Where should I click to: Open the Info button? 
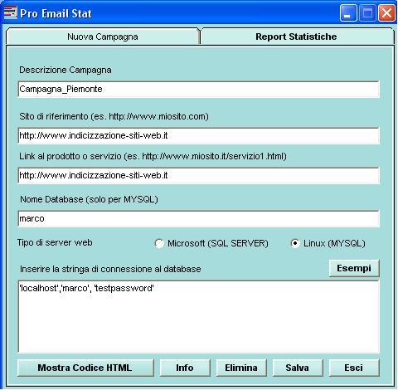pyautogui.click(x=185, y=368)
